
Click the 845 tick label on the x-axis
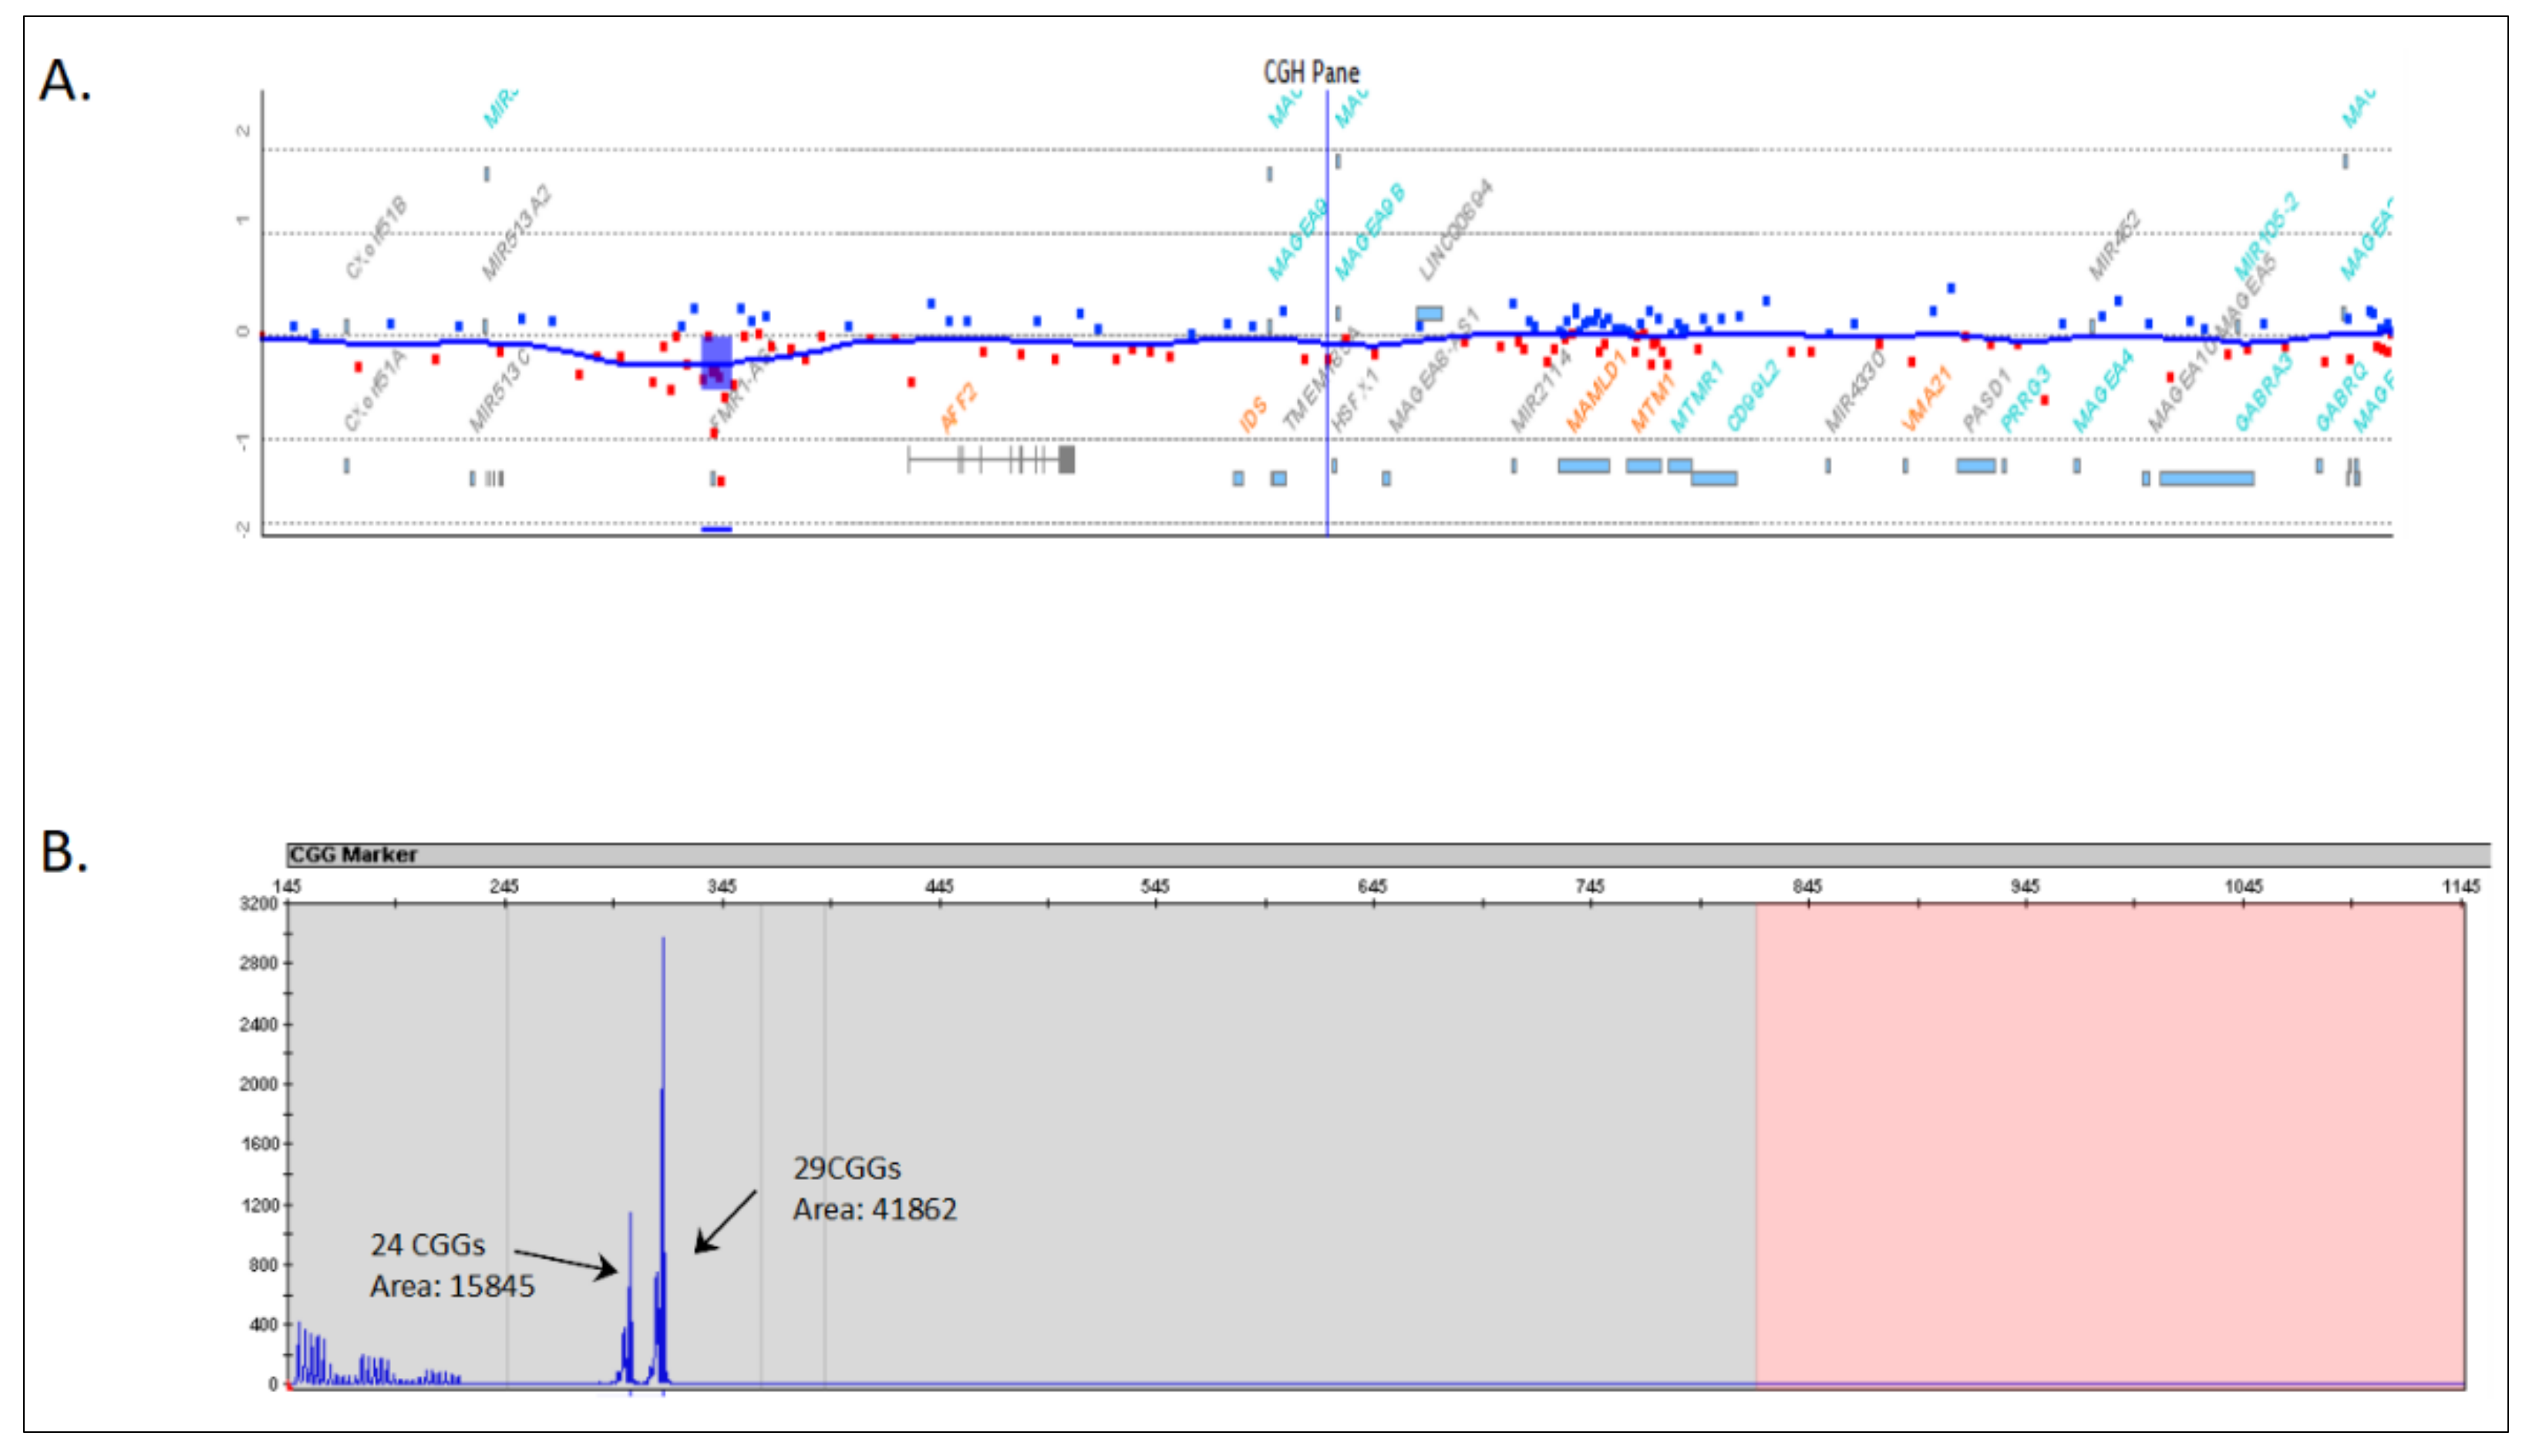(1807, 886)
